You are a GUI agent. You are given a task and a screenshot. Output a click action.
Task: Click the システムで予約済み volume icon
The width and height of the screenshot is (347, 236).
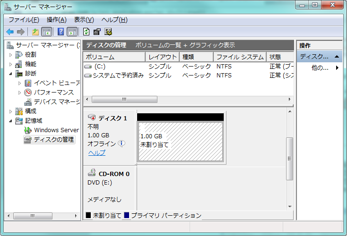(x=88, y=76)
